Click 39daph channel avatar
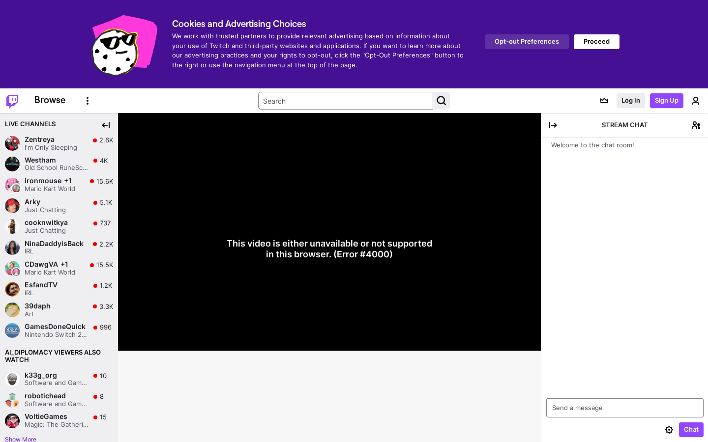This screenshot has height=442, width=708. pos(12,310)
